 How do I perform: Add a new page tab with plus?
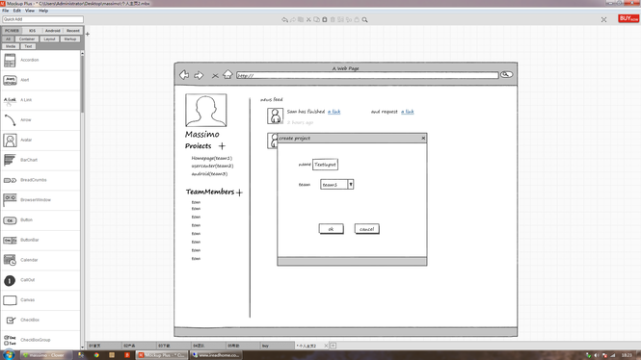tap(334, 346)
